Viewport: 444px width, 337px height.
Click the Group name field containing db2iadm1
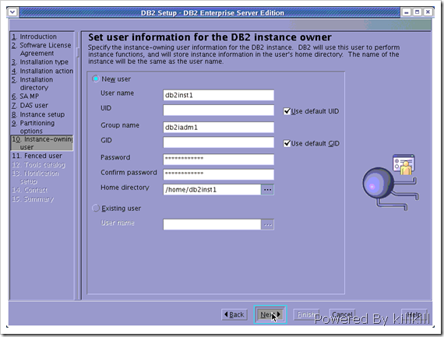(219, 128)
